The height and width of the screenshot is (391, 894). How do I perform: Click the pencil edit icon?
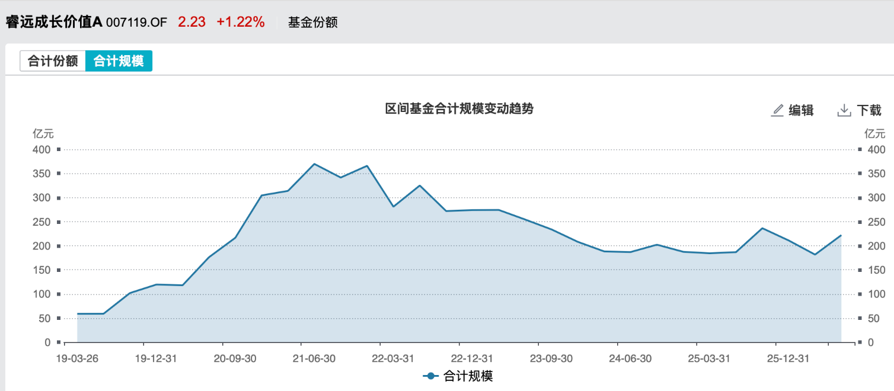pos(777,110)
